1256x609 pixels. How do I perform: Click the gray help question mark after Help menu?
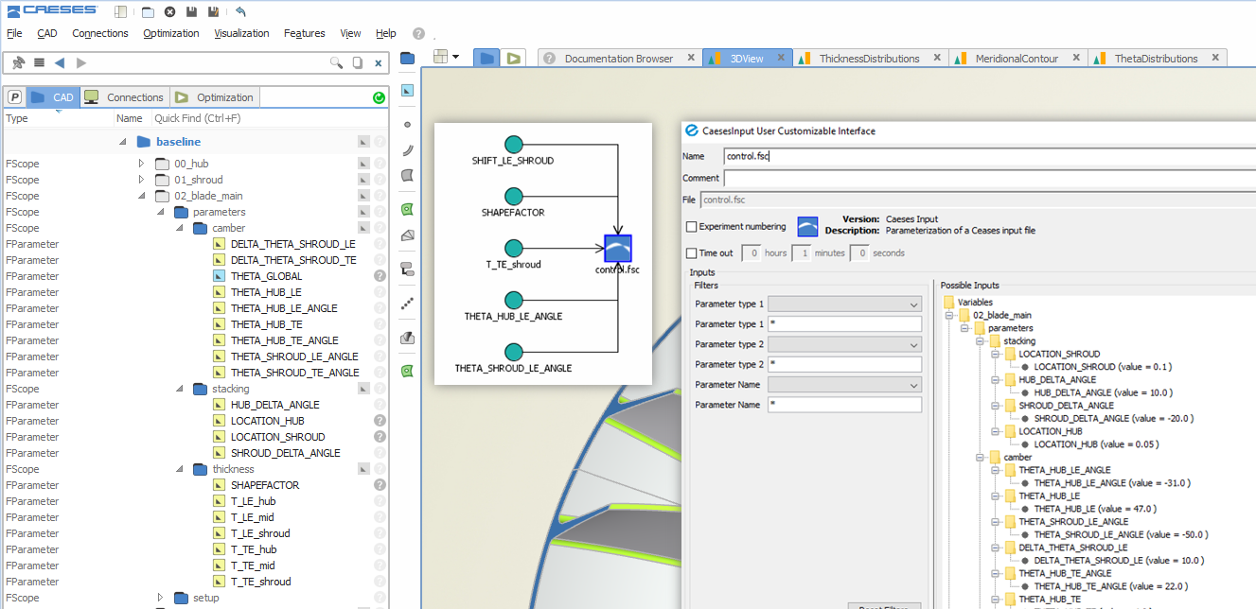418,33
